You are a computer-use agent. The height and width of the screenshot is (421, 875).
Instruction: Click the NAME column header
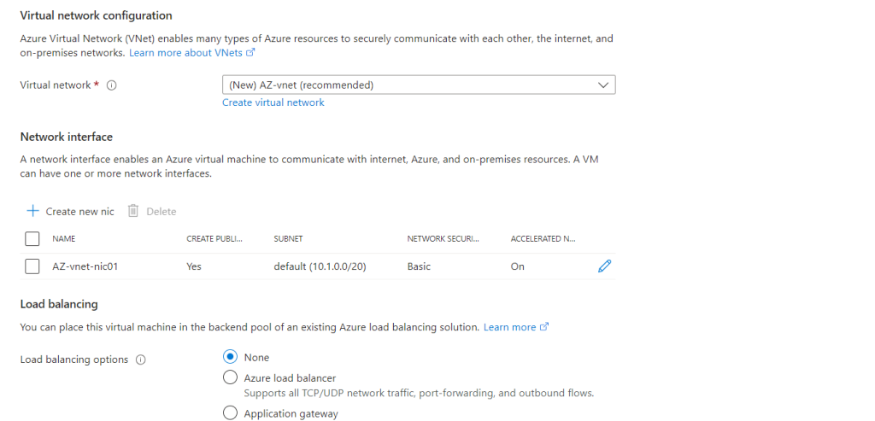[64, 239]
